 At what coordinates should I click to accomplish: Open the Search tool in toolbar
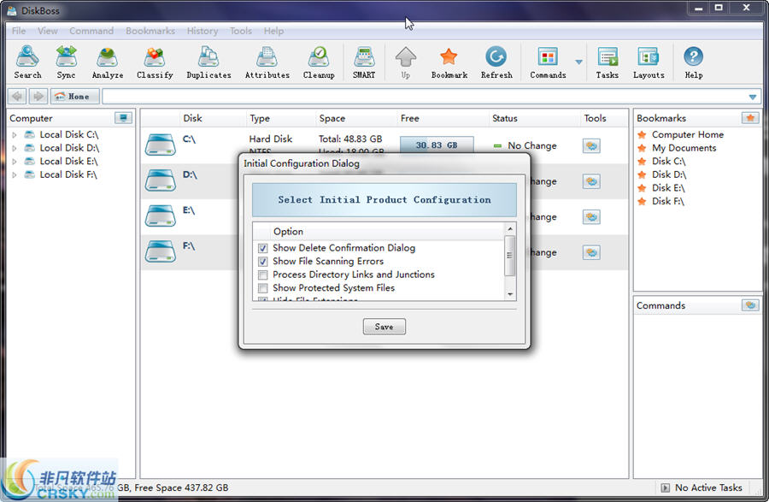pyautogui.click(x=27, y=62)
